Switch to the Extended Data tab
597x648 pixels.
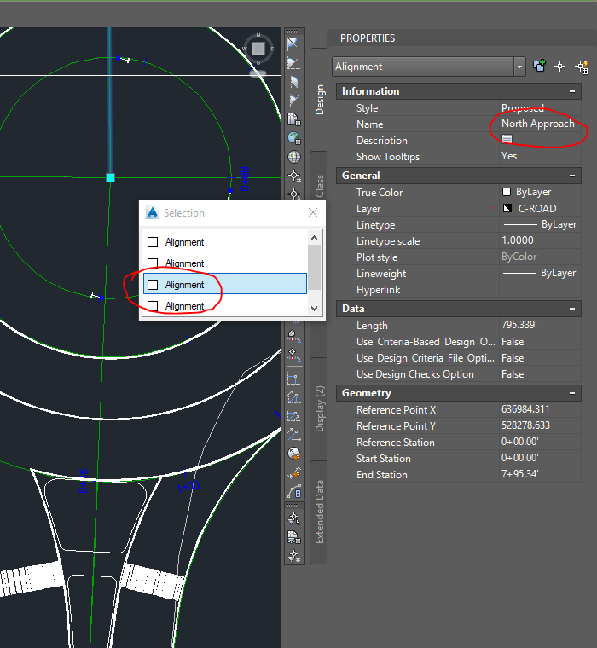pyautogui.click(x=320, y=512)
